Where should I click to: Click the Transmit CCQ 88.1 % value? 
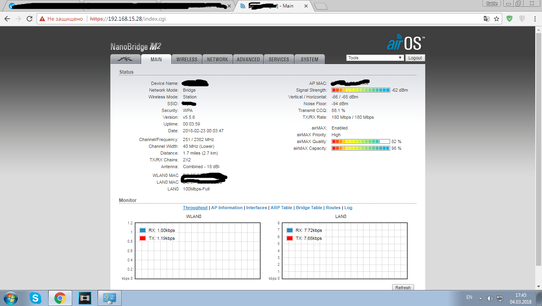click(338, 110)
